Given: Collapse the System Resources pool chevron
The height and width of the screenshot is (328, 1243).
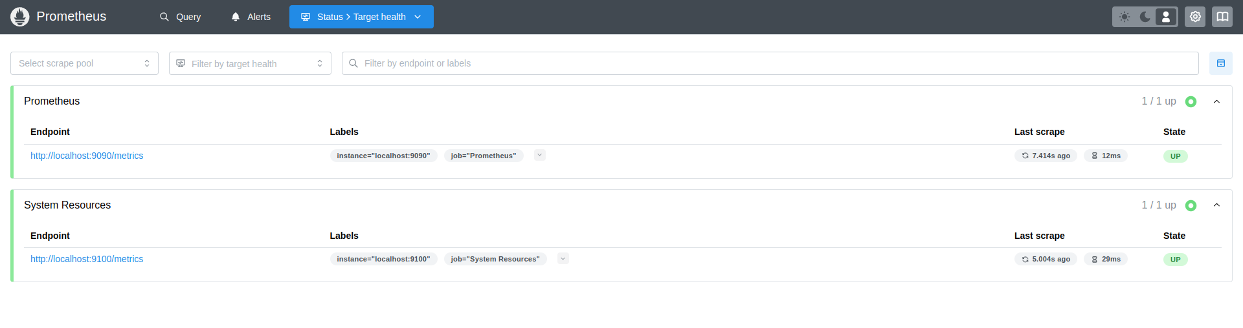Looking at the screenshot, I should (1216, 205).
